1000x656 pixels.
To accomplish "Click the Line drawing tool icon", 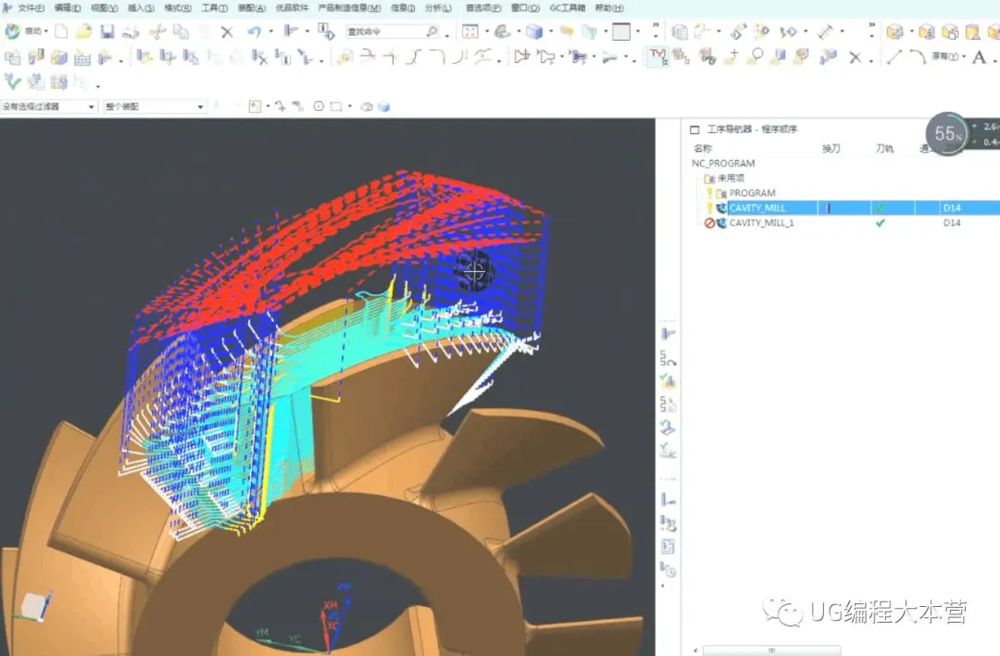I will [x=894, y=57].
